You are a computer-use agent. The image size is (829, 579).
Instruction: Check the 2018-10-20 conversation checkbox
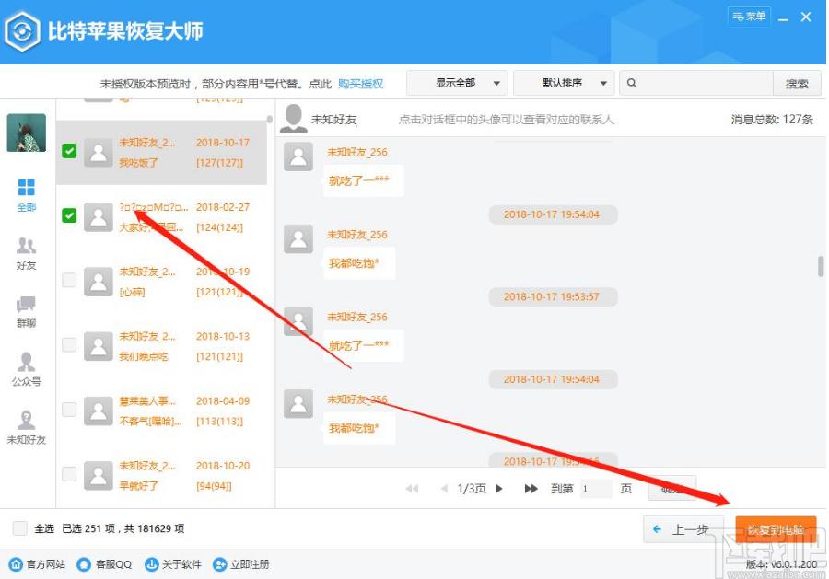[x=69, y=474]
